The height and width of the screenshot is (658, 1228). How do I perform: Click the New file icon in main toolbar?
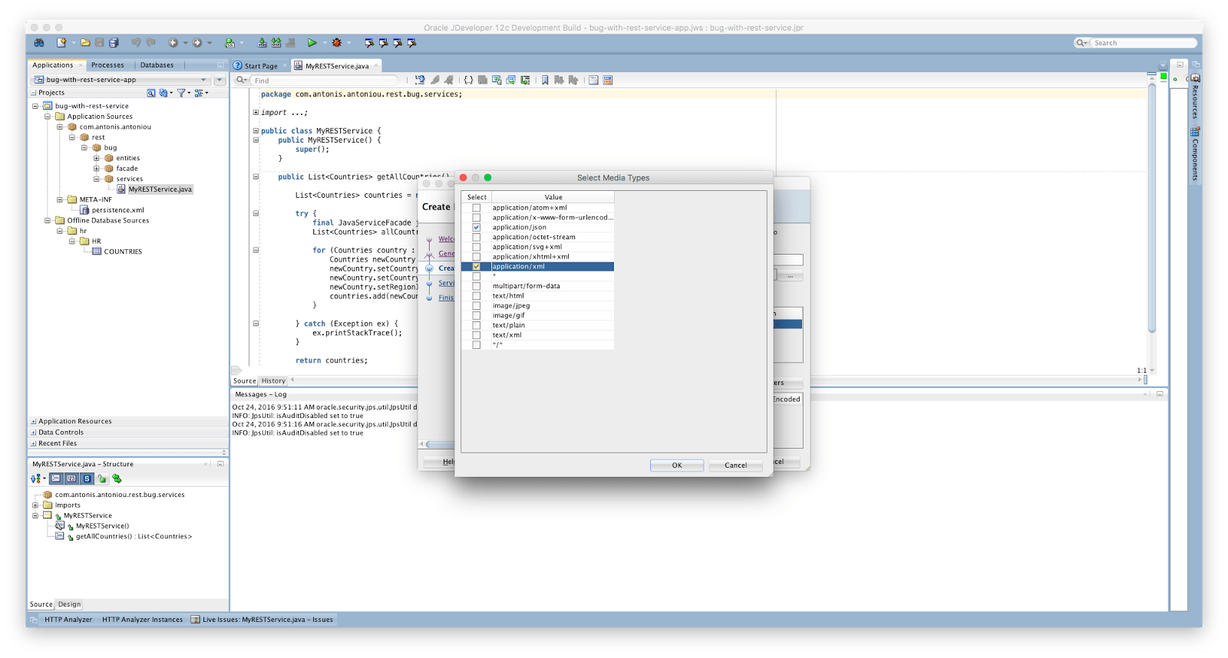tap(61, 43)
